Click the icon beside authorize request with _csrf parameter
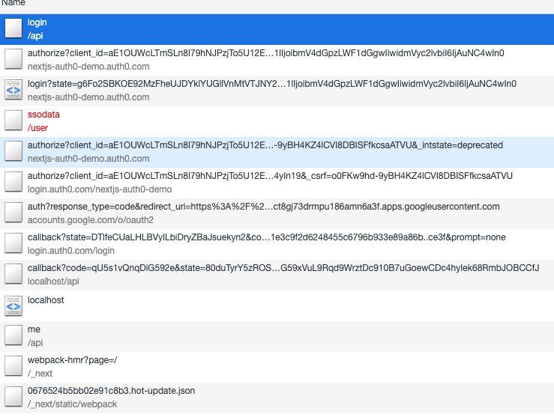 click(13, 182)
